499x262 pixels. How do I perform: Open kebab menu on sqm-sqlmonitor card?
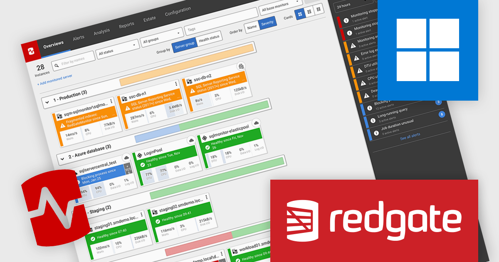(111, 101)
